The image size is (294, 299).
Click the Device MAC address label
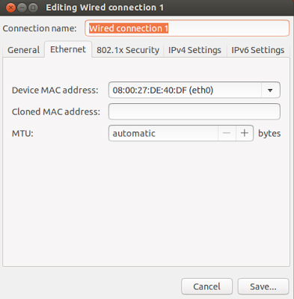(55, 90)
